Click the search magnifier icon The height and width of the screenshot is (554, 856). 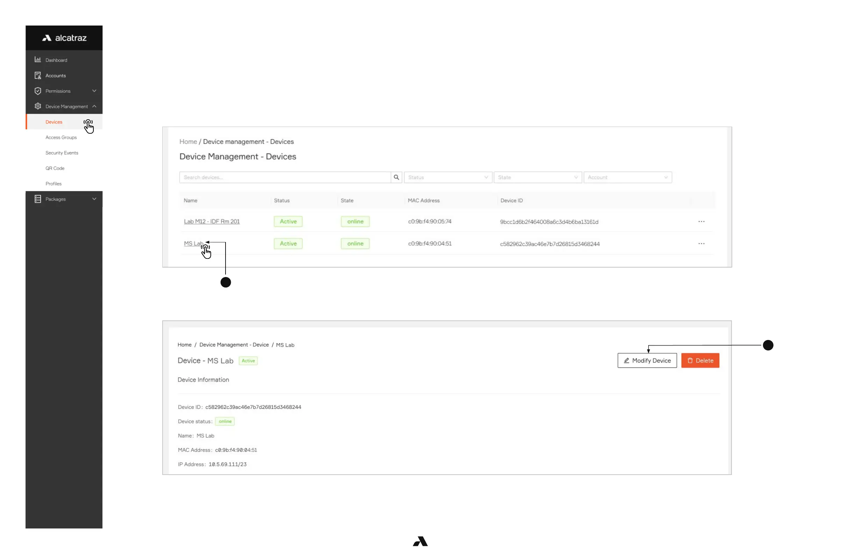point(396,177)
